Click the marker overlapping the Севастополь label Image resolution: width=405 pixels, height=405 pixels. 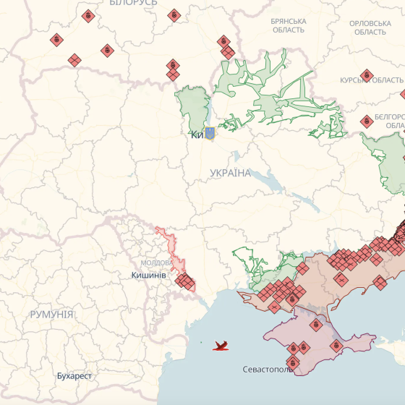coord(293,362)
